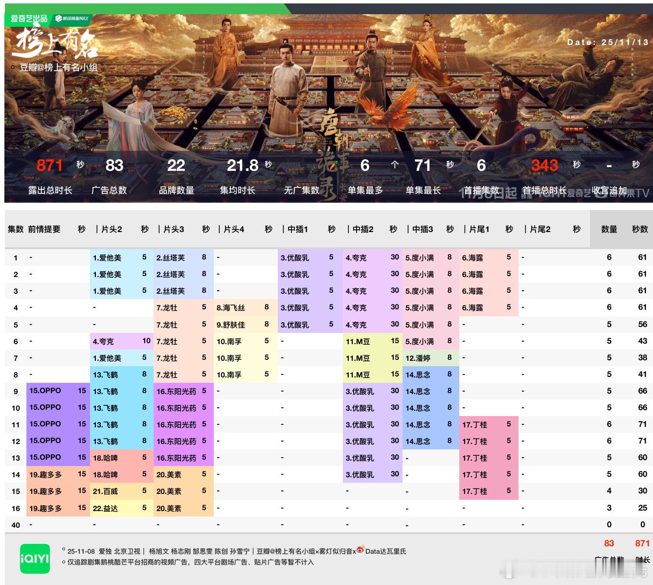Image resolution: width=653 pixels, height=585 pixels.
Task: Click the 无广集数 stat label
Action: 301,190
